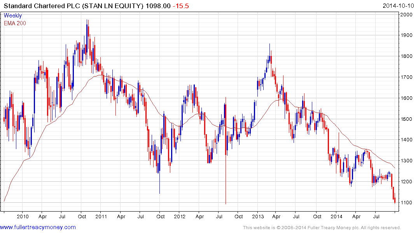Select the 1300 price axis label
The width and height of the screenshot is (418, 233).
click(407, 161)
